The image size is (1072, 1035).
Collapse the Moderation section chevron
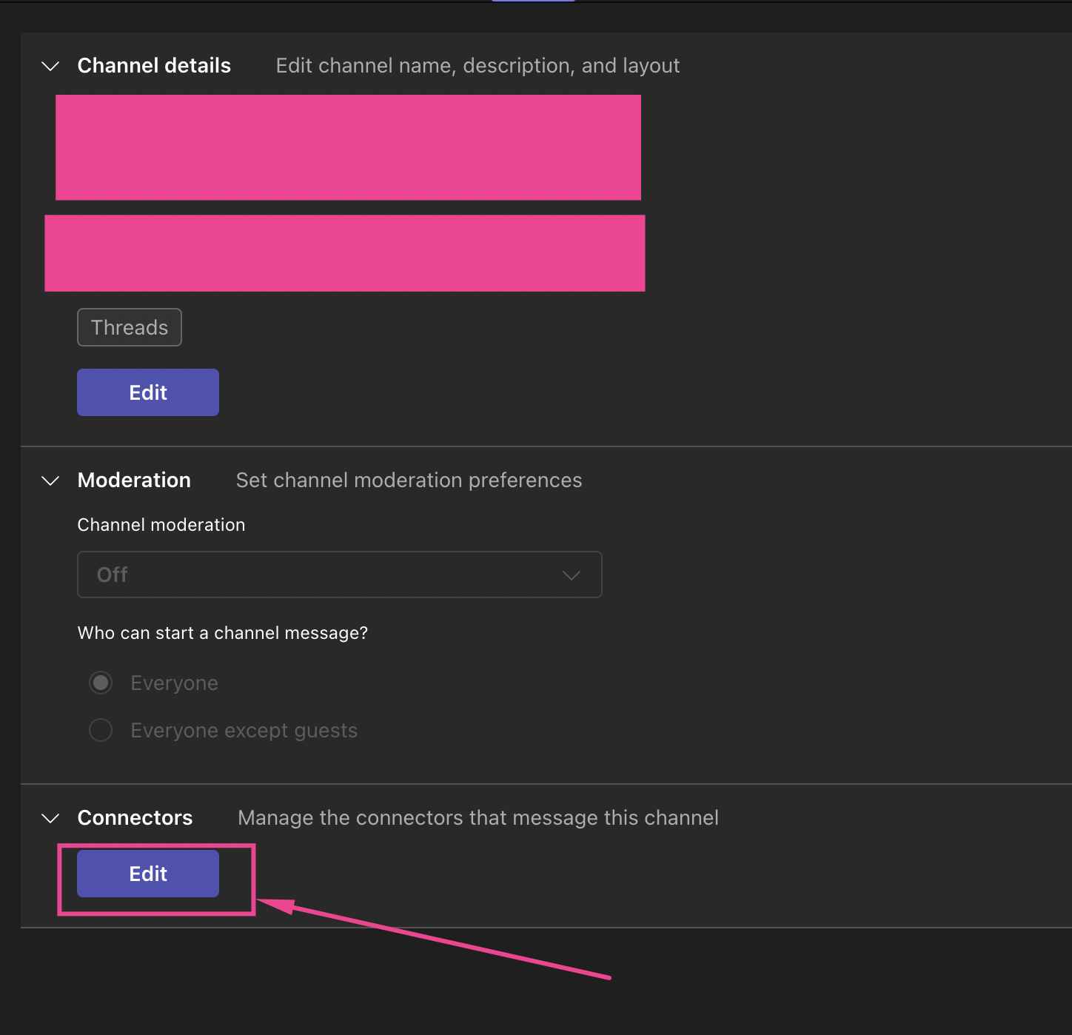tap(50, 480)
